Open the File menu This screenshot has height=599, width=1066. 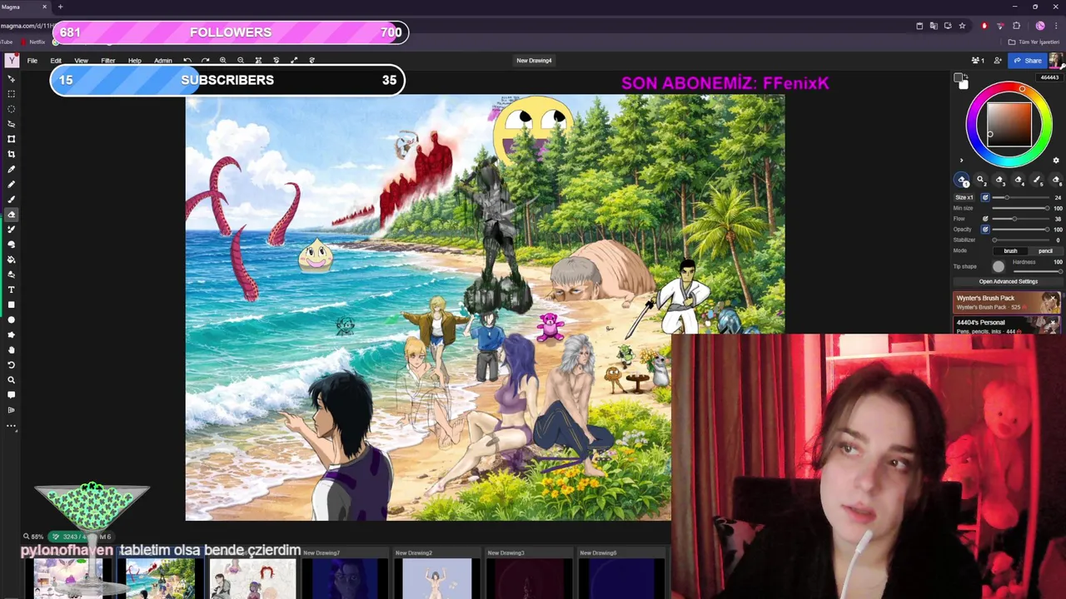(x=32, y=61)
